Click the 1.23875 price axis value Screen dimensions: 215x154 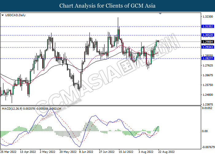(208, 104)
